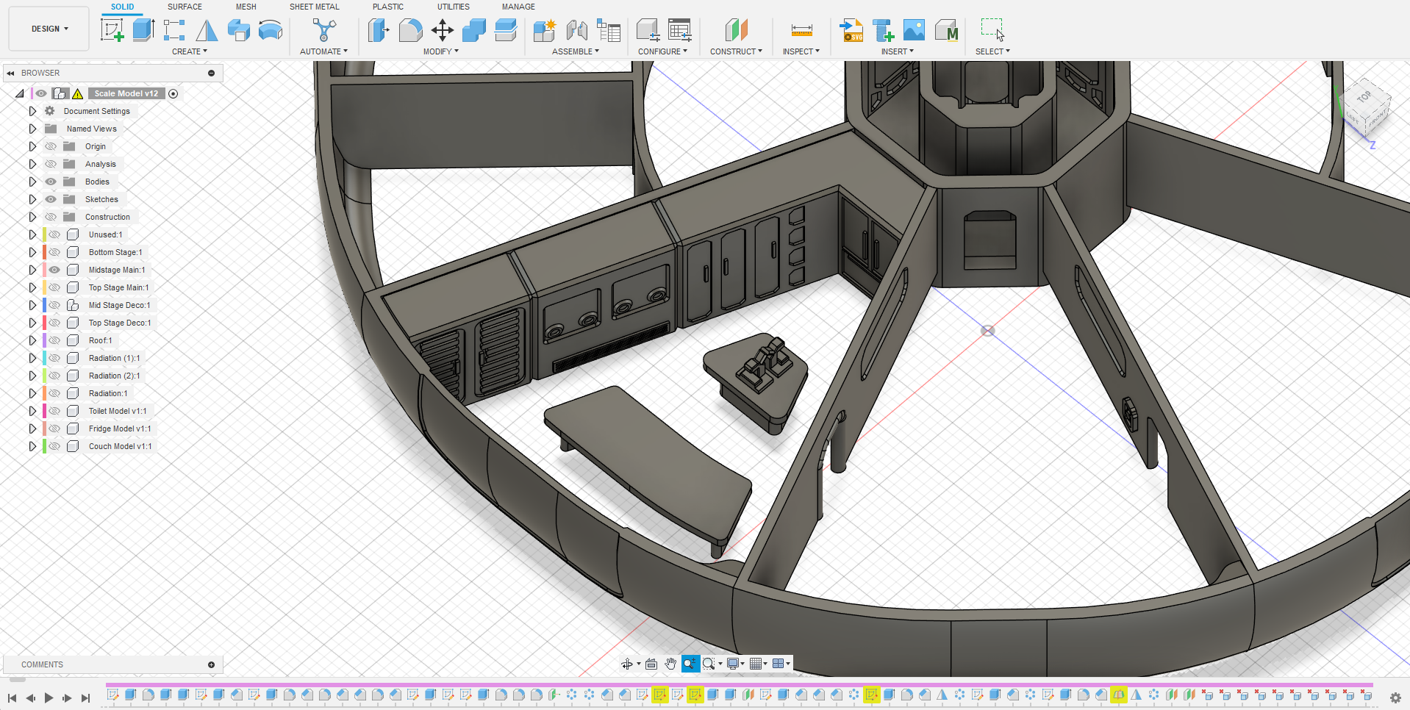Show the Couch Model v1:1 component
Viewport: 1410px width, 710px height.
click(54, 446)
